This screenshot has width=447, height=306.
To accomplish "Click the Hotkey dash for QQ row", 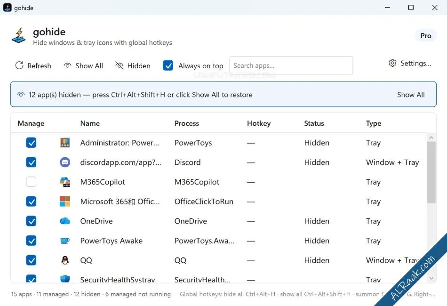I will (x=251, y=260).
